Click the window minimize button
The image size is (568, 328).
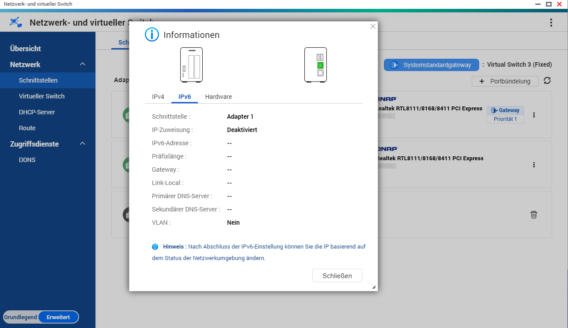coord(538,4)
